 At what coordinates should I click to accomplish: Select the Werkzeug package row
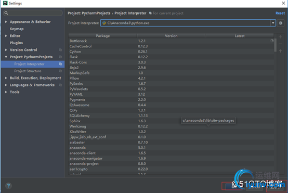click(x=171, y=126)
